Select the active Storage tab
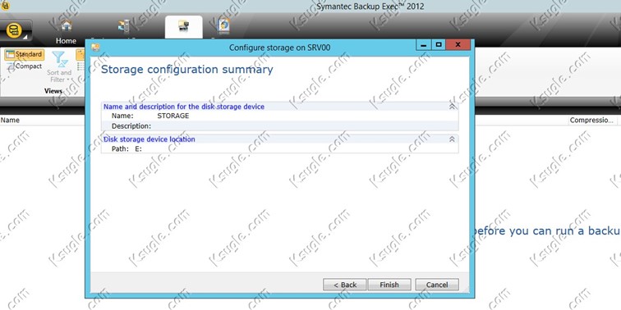Viewport: 621px width, 310px height. click(x=184, y=27)
